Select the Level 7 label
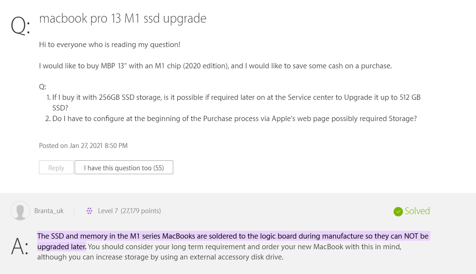Viewport: 476px width, 274px height. 108,211
